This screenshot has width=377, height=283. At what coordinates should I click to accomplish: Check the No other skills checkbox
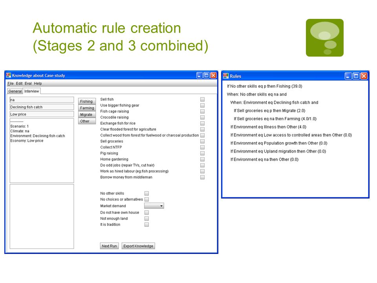click(x=146, y=193)
